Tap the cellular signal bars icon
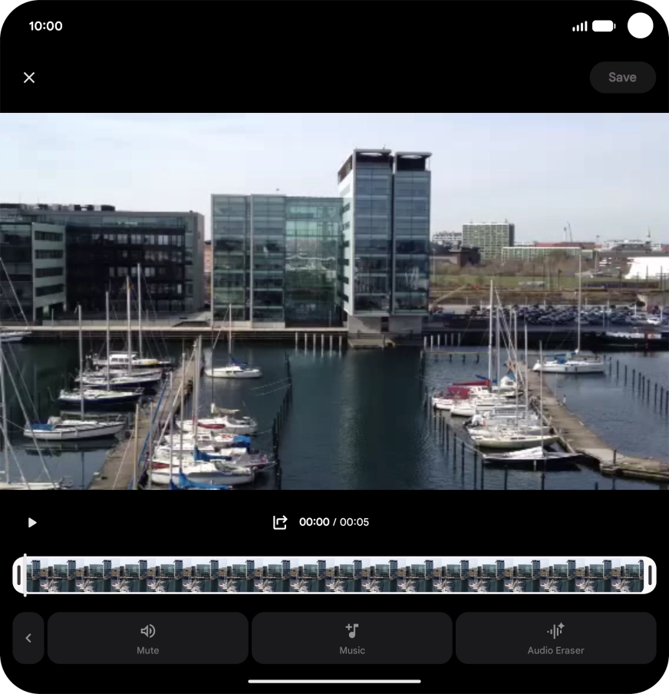The image size is (669, 694). (x=579, y=27)
